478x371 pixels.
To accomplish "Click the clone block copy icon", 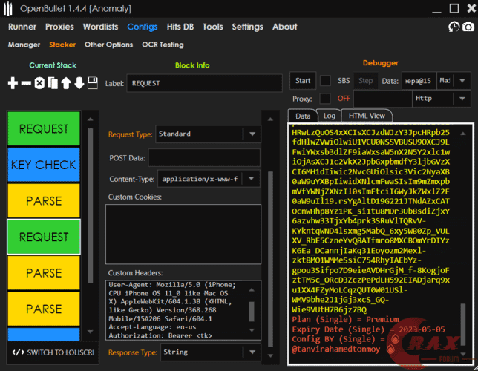I will [x=53, y=83].
